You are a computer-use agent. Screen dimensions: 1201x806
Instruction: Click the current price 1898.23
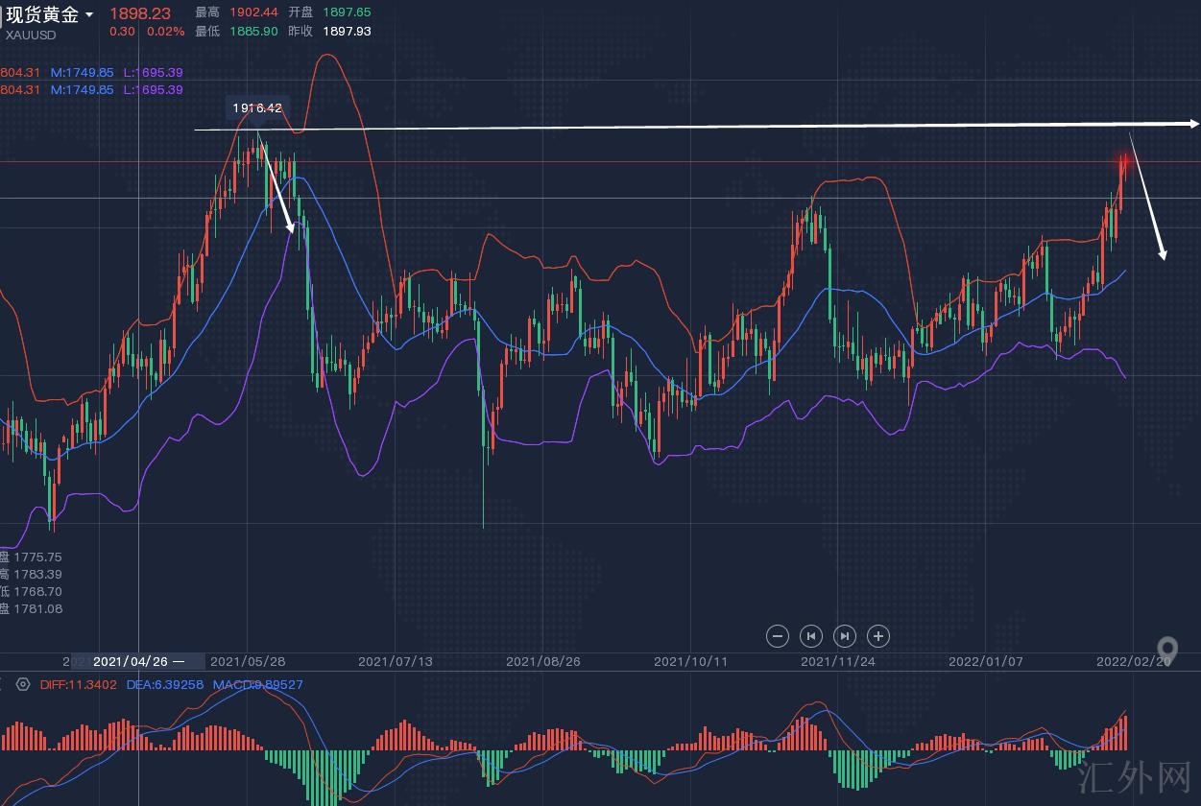pos(140,13)
